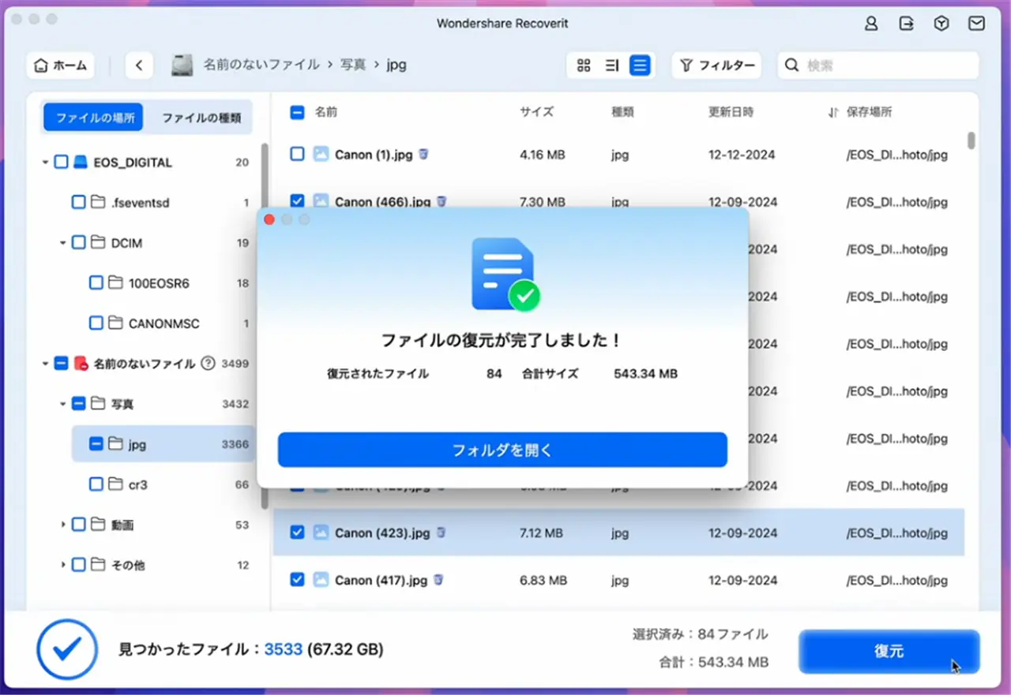This screenshot has width=1011, height=695.
Task: Select the 100EOSR6 folder label
Action: click(159, 283)
